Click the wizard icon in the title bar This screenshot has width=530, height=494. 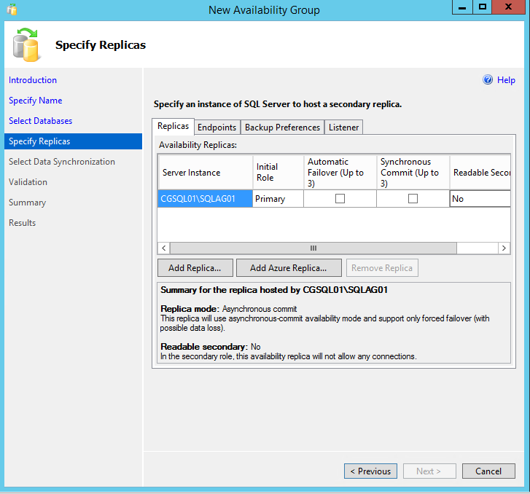tap(12, 9)
